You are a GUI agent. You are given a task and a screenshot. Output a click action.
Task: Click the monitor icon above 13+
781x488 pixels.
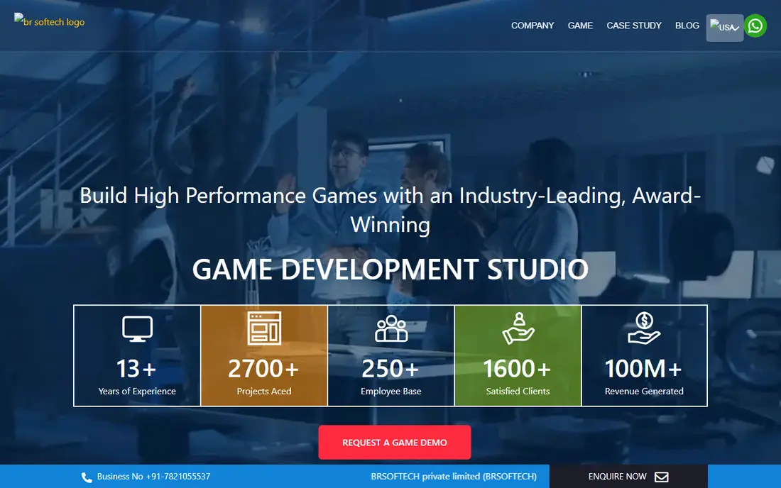(x=138, y=329)
